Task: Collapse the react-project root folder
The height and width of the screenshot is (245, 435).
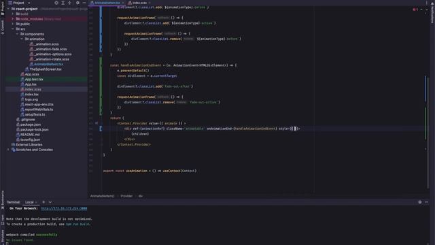Action: 8,9
